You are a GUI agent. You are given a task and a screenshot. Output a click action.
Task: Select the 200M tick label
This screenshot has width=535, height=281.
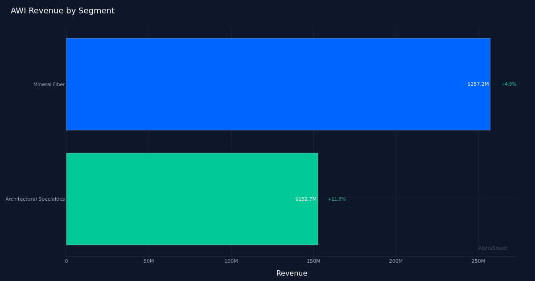[396, 261]
